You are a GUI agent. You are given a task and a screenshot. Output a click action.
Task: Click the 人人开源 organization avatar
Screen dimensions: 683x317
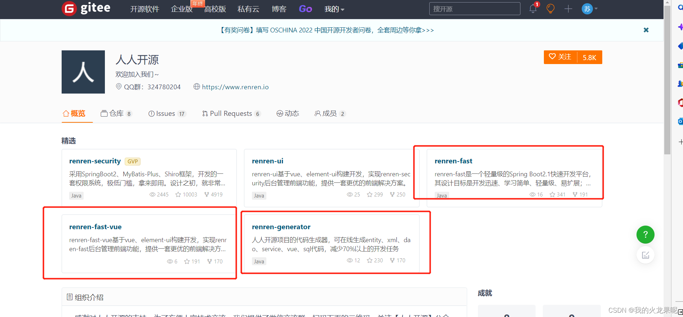(83, 72)
